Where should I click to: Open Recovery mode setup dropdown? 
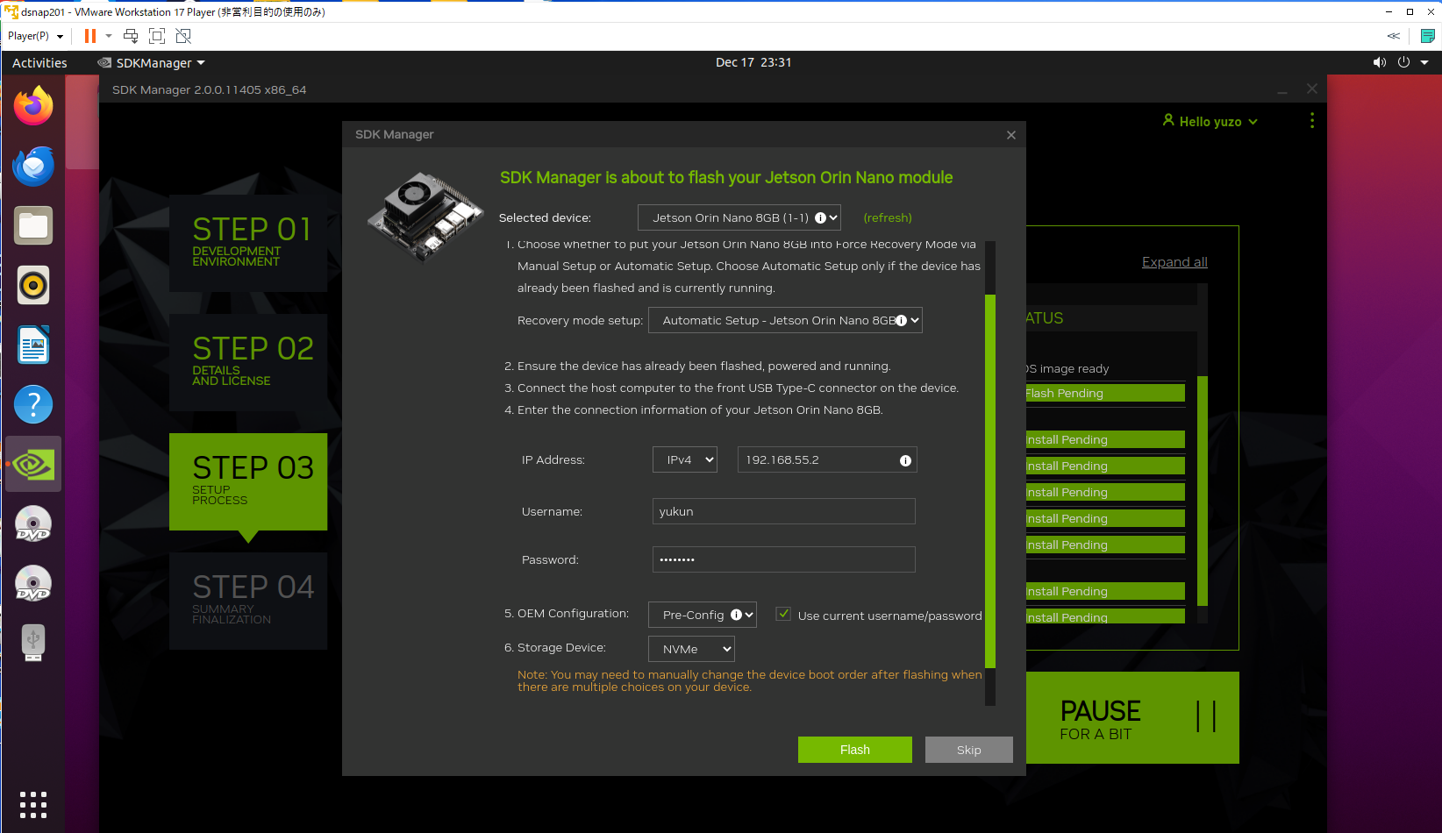785,320
